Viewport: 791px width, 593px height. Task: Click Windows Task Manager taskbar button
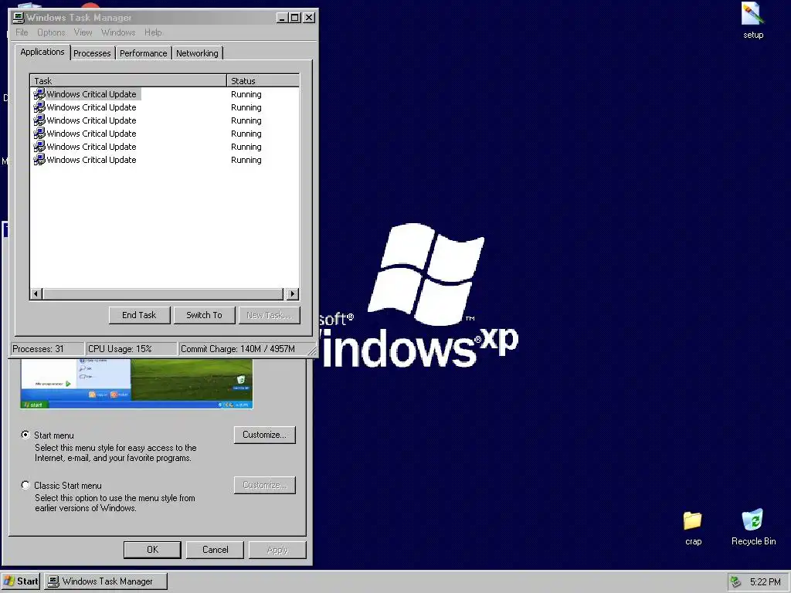click(x=105, y=581)
